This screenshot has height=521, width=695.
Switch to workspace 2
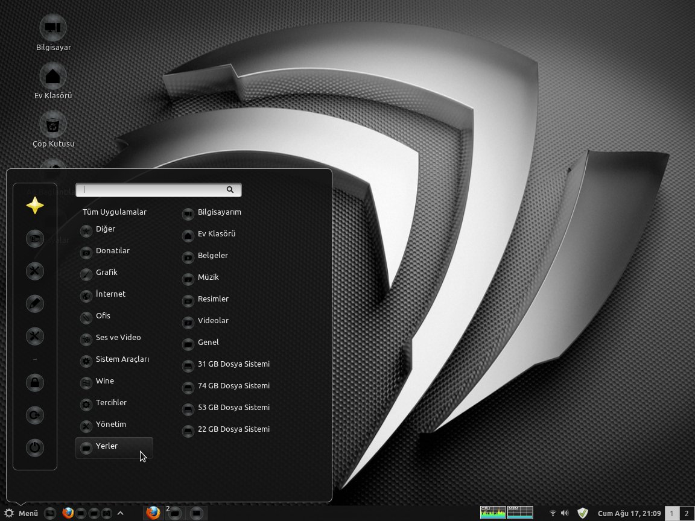coord(686,514)
